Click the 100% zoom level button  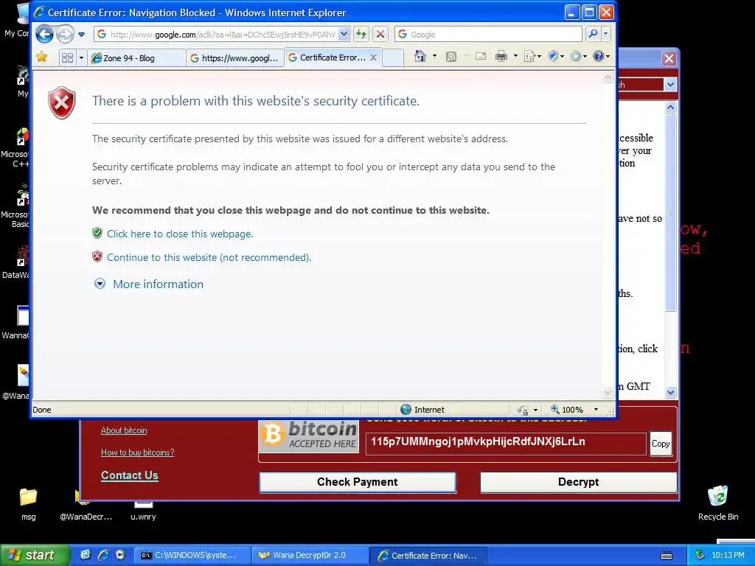pos(567,410)
